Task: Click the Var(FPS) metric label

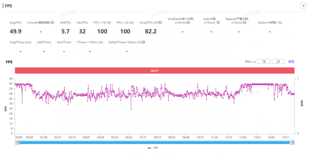Action: [82, 23]
